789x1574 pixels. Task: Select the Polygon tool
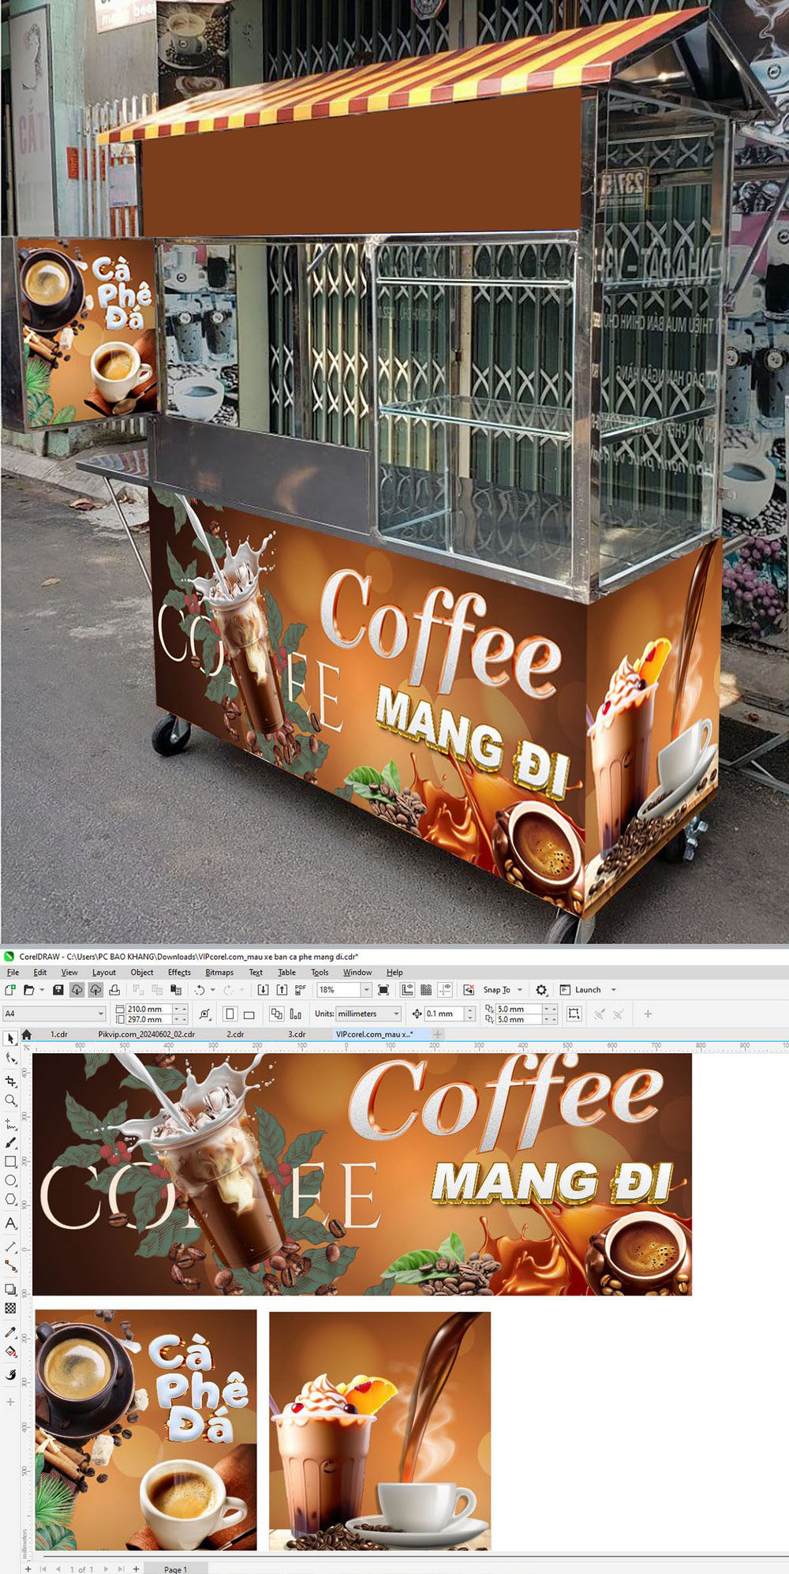click(10, 1199)
